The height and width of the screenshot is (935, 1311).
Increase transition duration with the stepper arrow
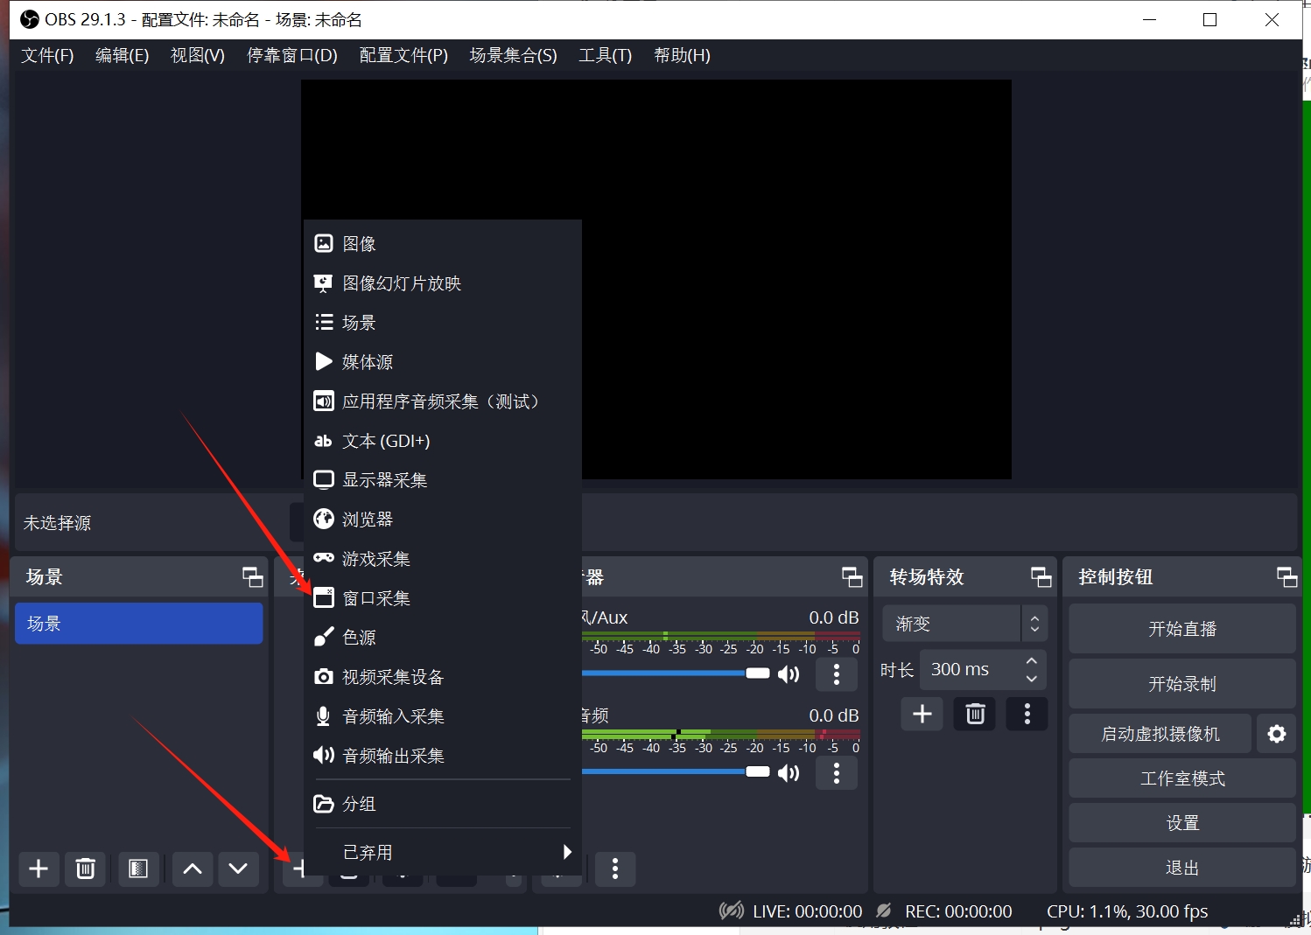1031,662
